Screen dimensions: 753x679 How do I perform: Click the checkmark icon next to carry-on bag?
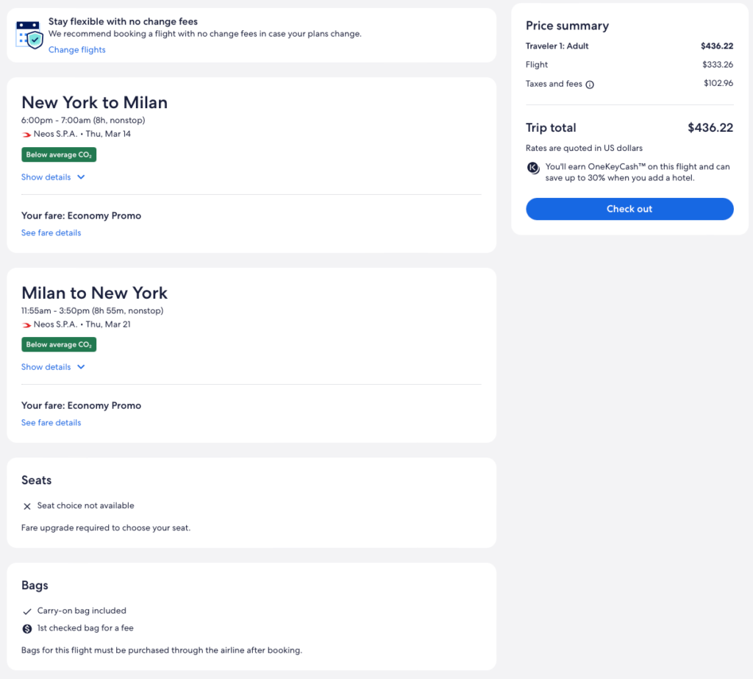tap(27, 611)
